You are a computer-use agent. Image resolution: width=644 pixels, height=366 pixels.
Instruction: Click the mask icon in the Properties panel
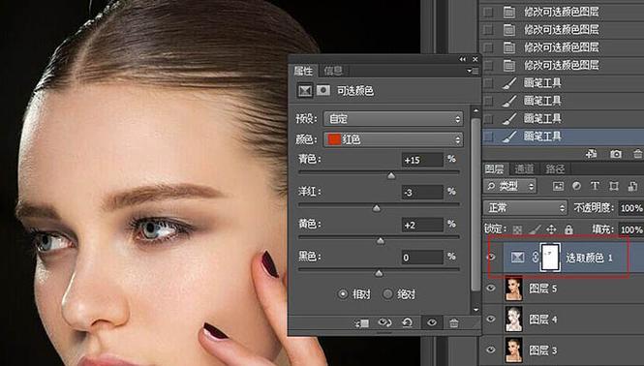pyautogui.click(x=322, y=90)
